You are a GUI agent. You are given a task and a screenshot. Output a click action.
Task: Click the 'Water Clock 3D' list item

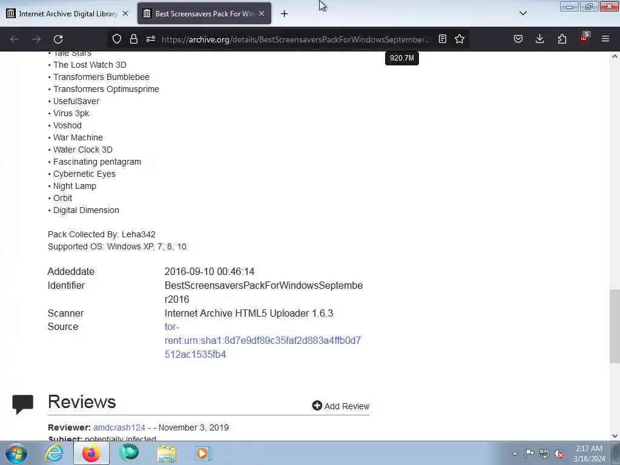82,150
